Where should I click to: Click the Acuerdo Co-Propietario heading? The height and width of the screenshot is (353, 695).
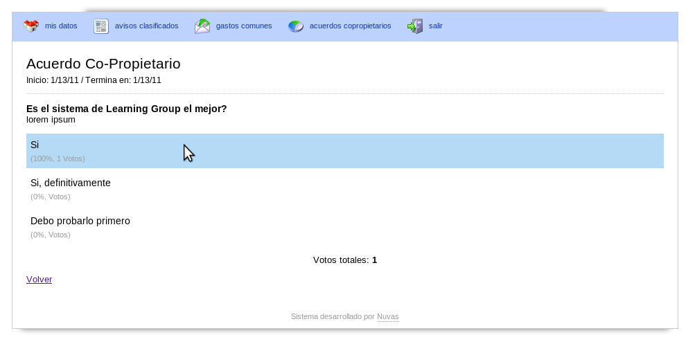point(103,64)
